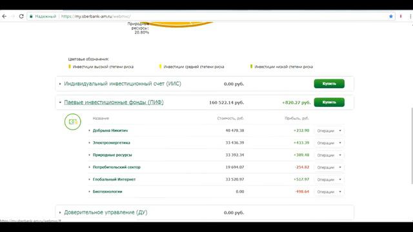Click the profit value +517.97
The image size is (413, 232).
pyautogui.click(x=301, y=179)
